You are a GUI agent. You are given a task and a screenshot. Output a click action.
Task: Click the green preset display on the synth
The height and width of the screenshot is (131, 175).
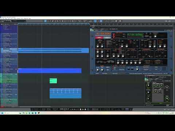(135, 35)
